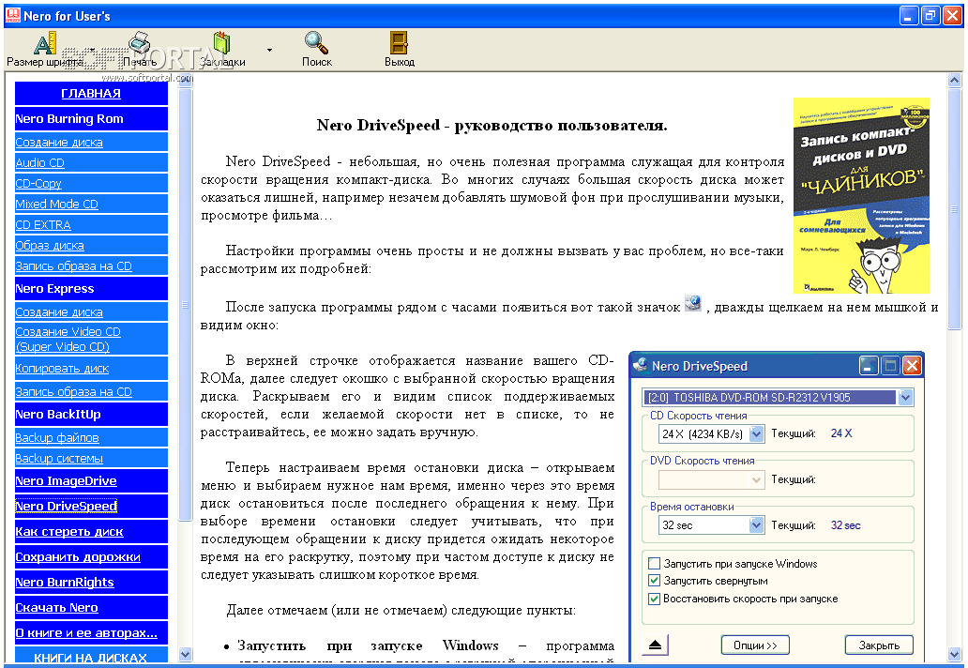The image size is (968, 668).
Task: Click the book cover image 'для чайников'
Action: click(861, 196)
